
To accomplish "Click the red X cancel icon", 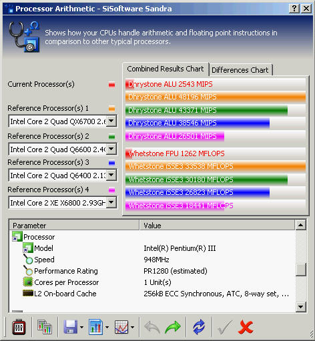I will [x=246, y=327].
